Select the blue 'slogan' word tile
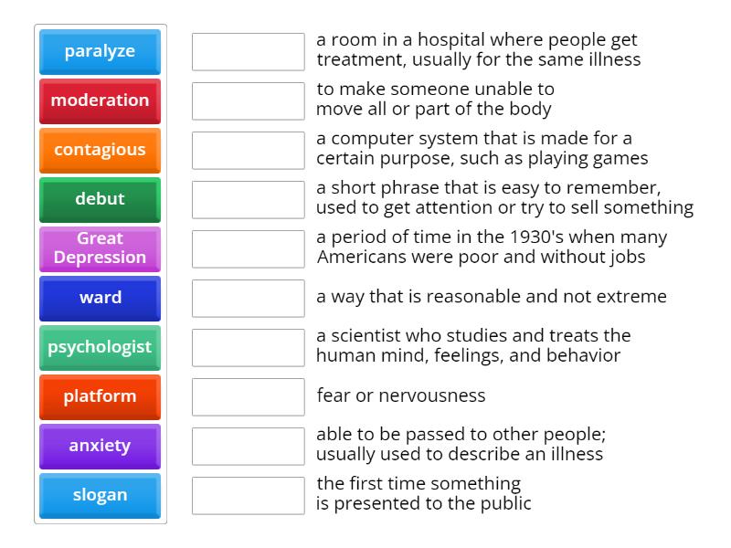Viewport: 731px width, 548px height. [x=100, y=495]
